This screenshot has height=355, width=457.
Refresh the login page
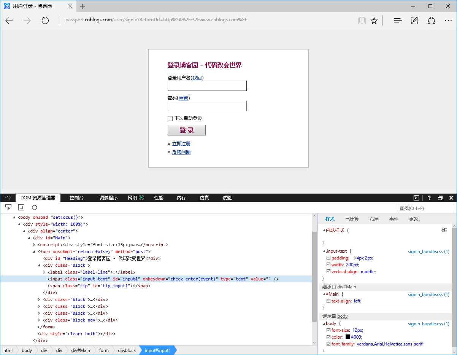pyautogui.click(x=45, y=21)
